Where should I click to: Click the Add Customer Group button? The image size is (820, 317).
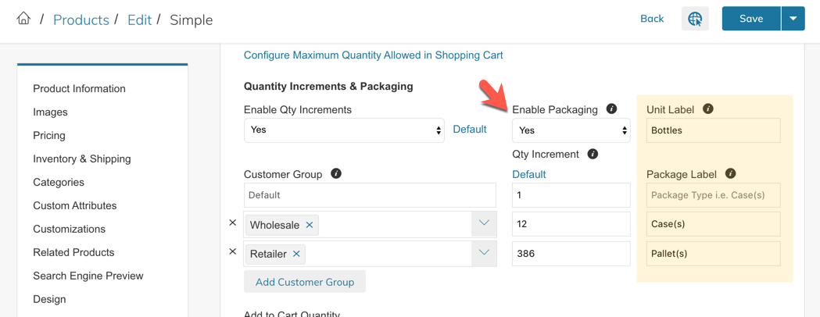[x=305, y=282]
